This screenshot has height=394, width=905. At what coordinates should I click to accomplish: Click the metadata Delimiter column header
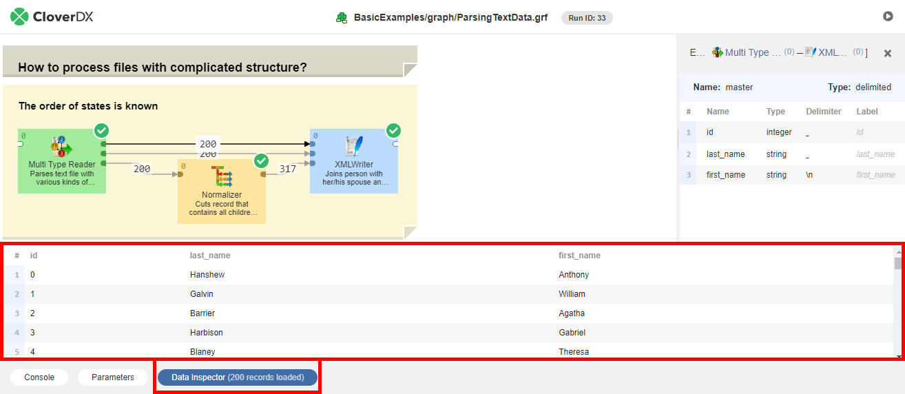[x=824, y=112]
